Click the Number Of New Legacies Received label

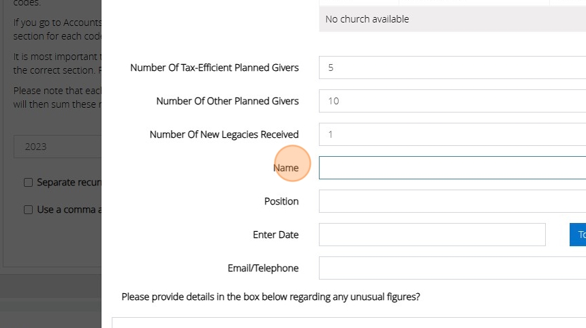[x=223, y=134]
